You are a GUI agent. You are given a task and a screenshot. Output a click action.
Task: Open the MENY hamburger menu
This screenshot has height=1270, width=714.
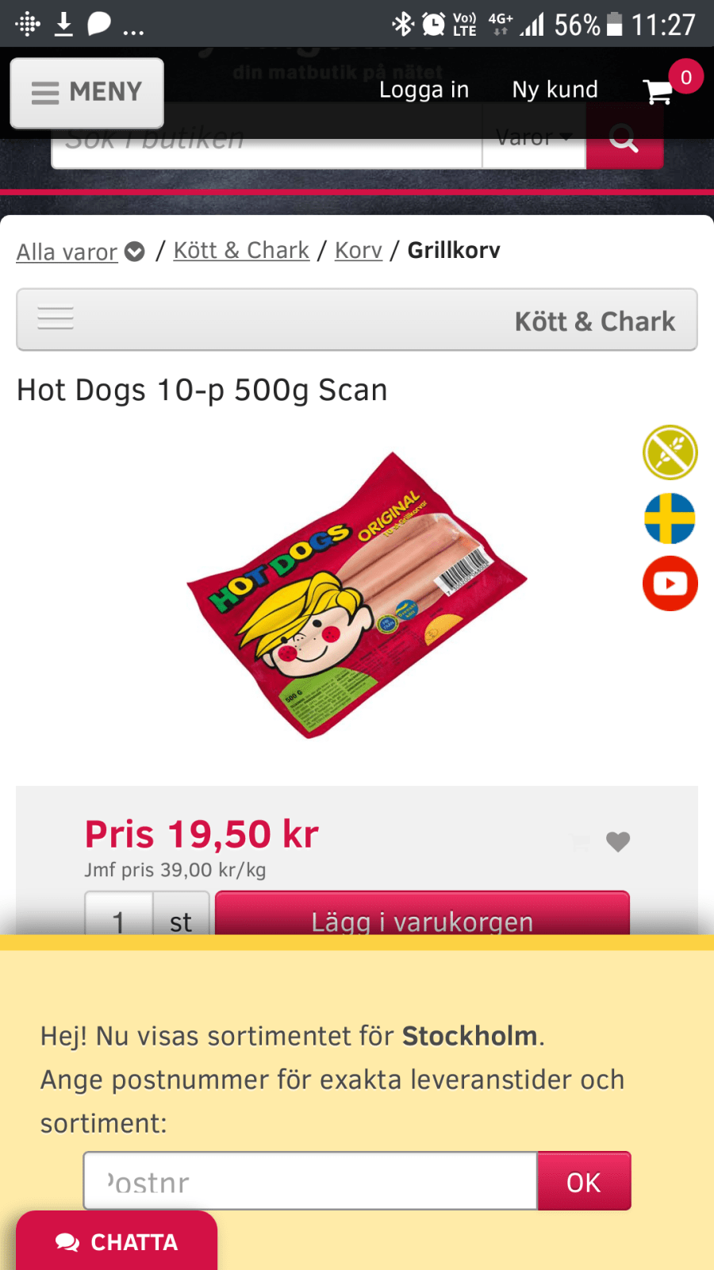[87, 92]
